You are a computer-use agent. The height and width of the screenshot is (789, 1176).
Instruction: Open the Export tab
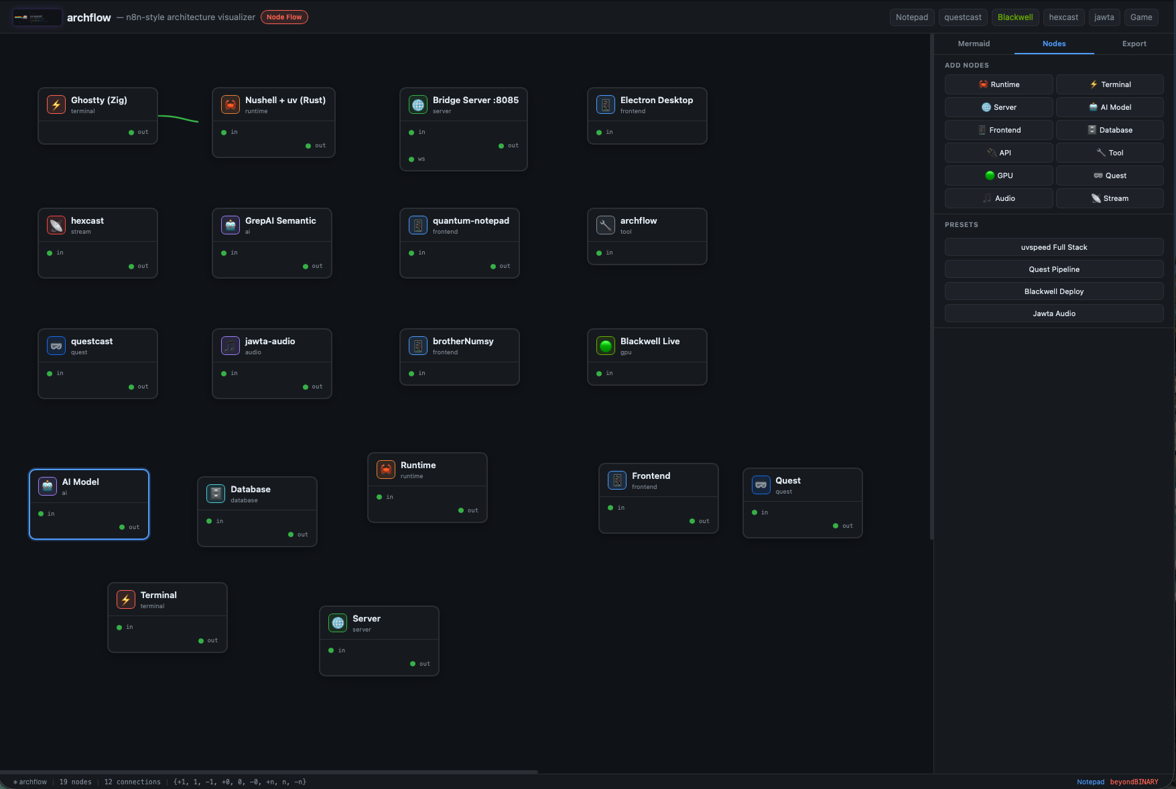[x=1134, y=44]
